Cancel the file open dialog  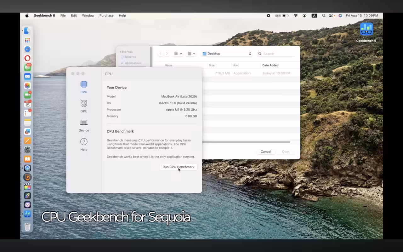[266, 152]
